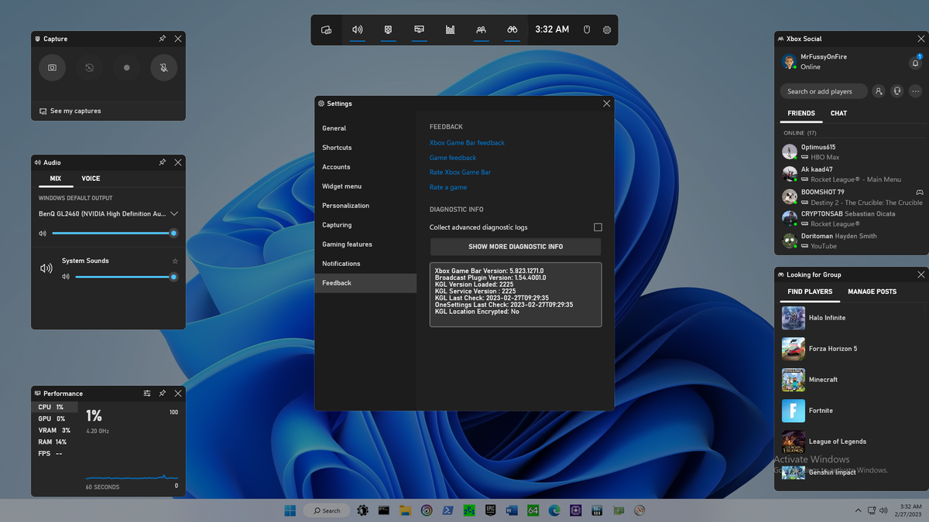Open Xbox Social notifications bell
Image resolution: width=929 pixels, height=522 pixels.
pos(915,63)
